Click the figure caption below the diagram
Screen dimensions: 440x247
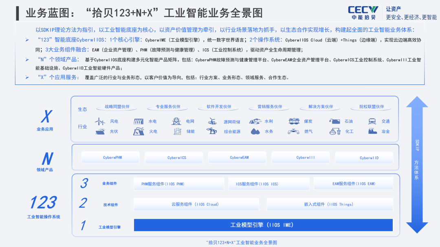[242, 243]
